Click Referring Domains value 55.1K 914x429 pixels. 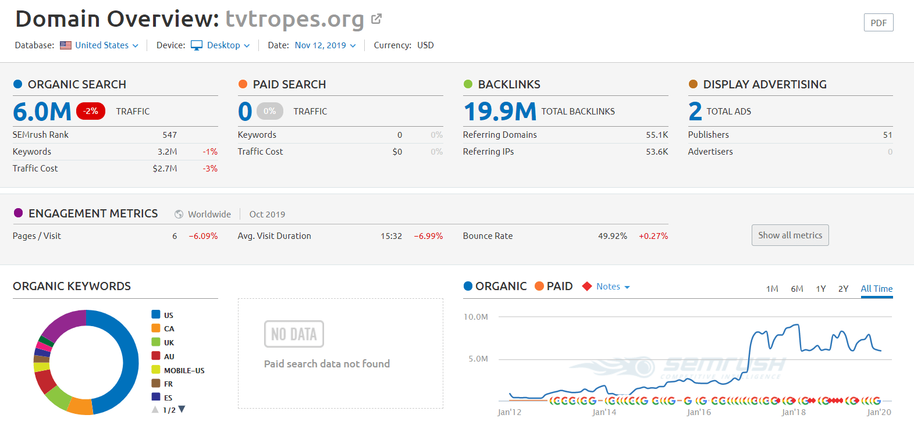[657, 135]
